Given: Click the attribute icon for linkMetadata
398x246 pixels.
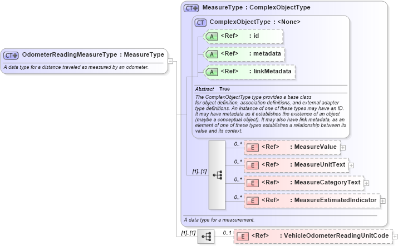Looking at the screenshot, I should pos(212,72).
